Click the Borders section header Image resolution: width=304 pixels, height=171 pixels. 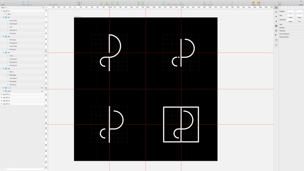(x=282, y=28)
